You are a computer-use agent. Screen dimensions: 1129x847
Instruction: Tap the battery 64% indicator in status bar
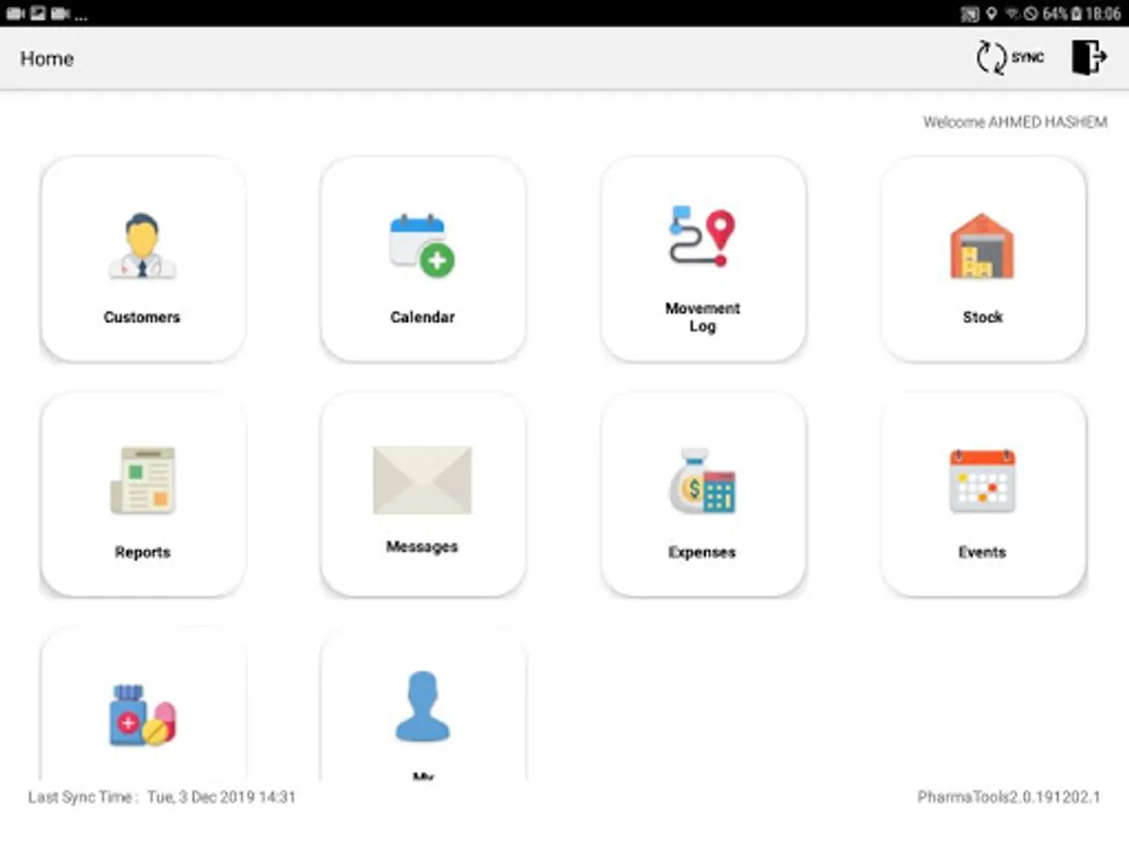pyautogui.click(x=1061, y=14)
